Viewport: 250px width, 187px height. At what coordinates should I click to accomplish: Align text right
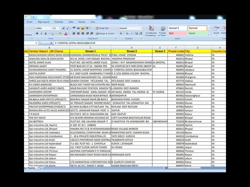pos(82,34)
